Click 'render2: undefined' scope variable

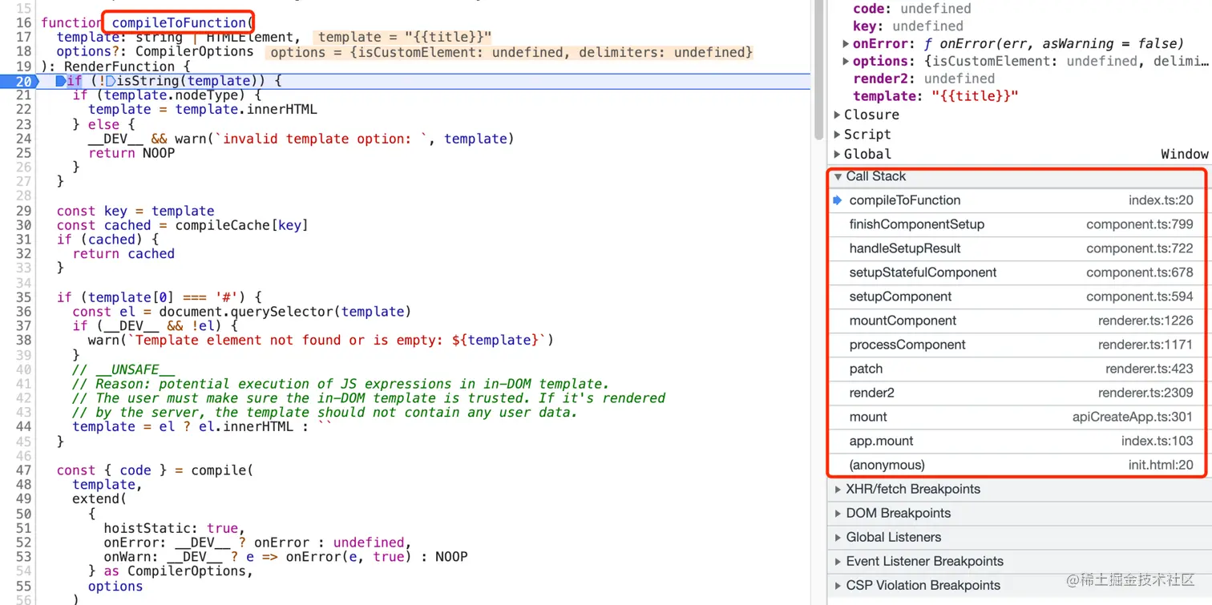point(923,79)
